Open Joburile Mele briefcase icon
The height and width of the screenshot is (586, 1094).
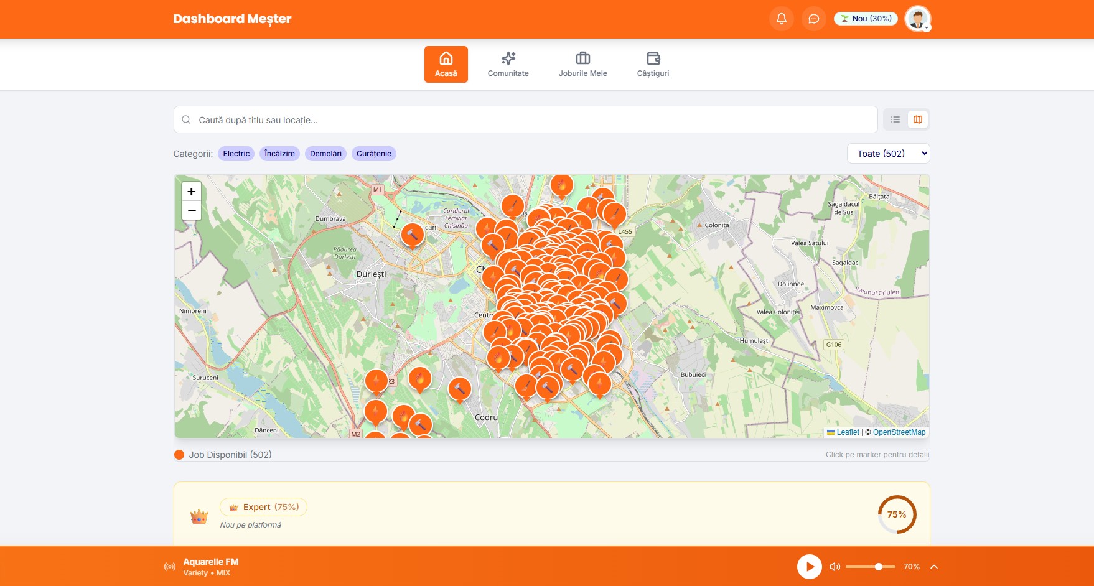pyautogui.click(x=583, y=58)
